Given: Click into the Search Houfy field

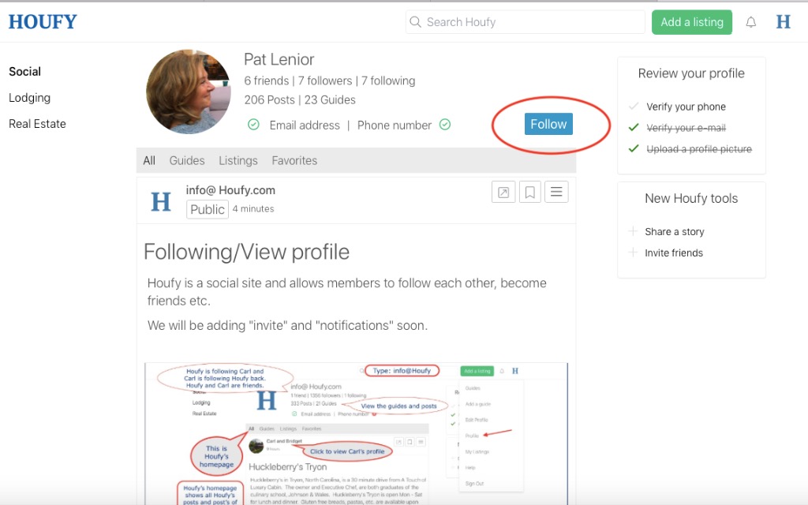Looking at the screenshot, I should (x=525, y=22).
